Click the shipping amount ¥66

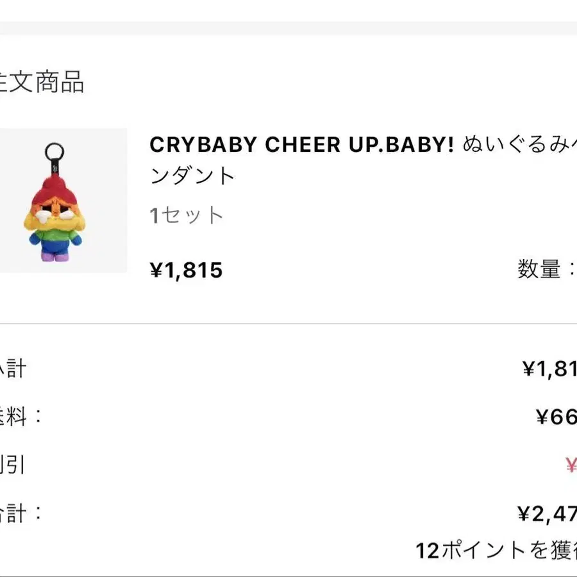coord(556,417)
